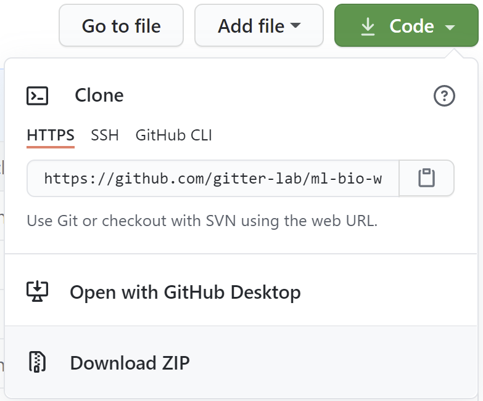Viewport: 483px width, 401px height.
Task: Select Open with GitHub Desktop
Action: click(x=185, y=291)
